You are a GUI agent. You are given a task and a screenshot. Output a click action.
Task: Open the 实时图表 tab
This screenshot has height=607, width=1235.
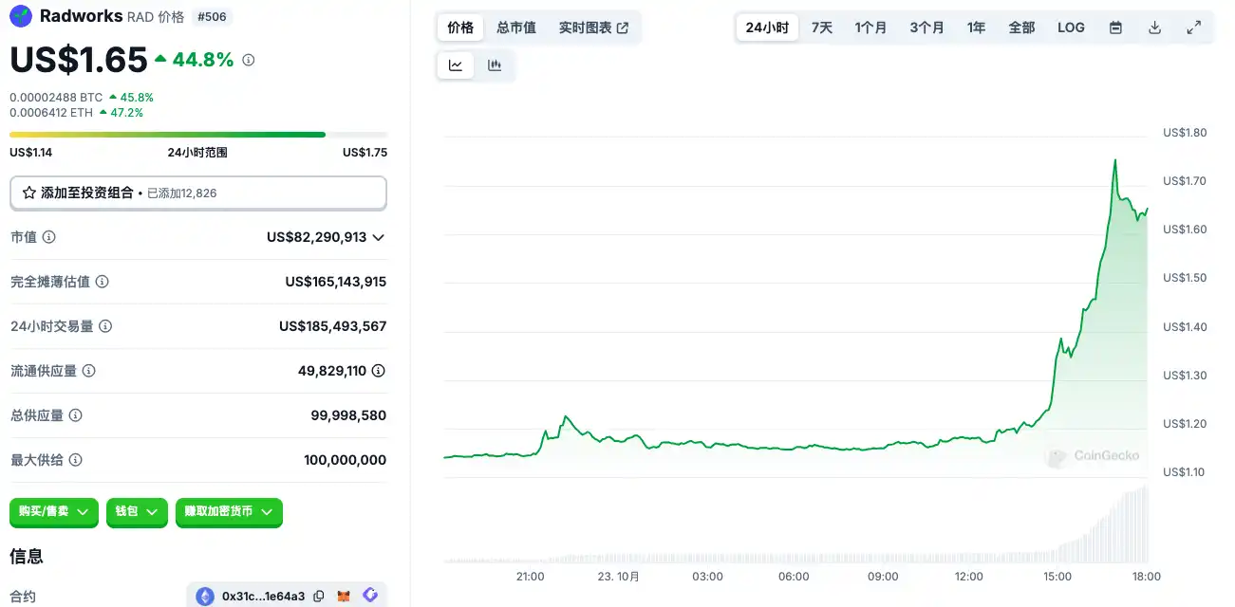[x=593, y=28]
